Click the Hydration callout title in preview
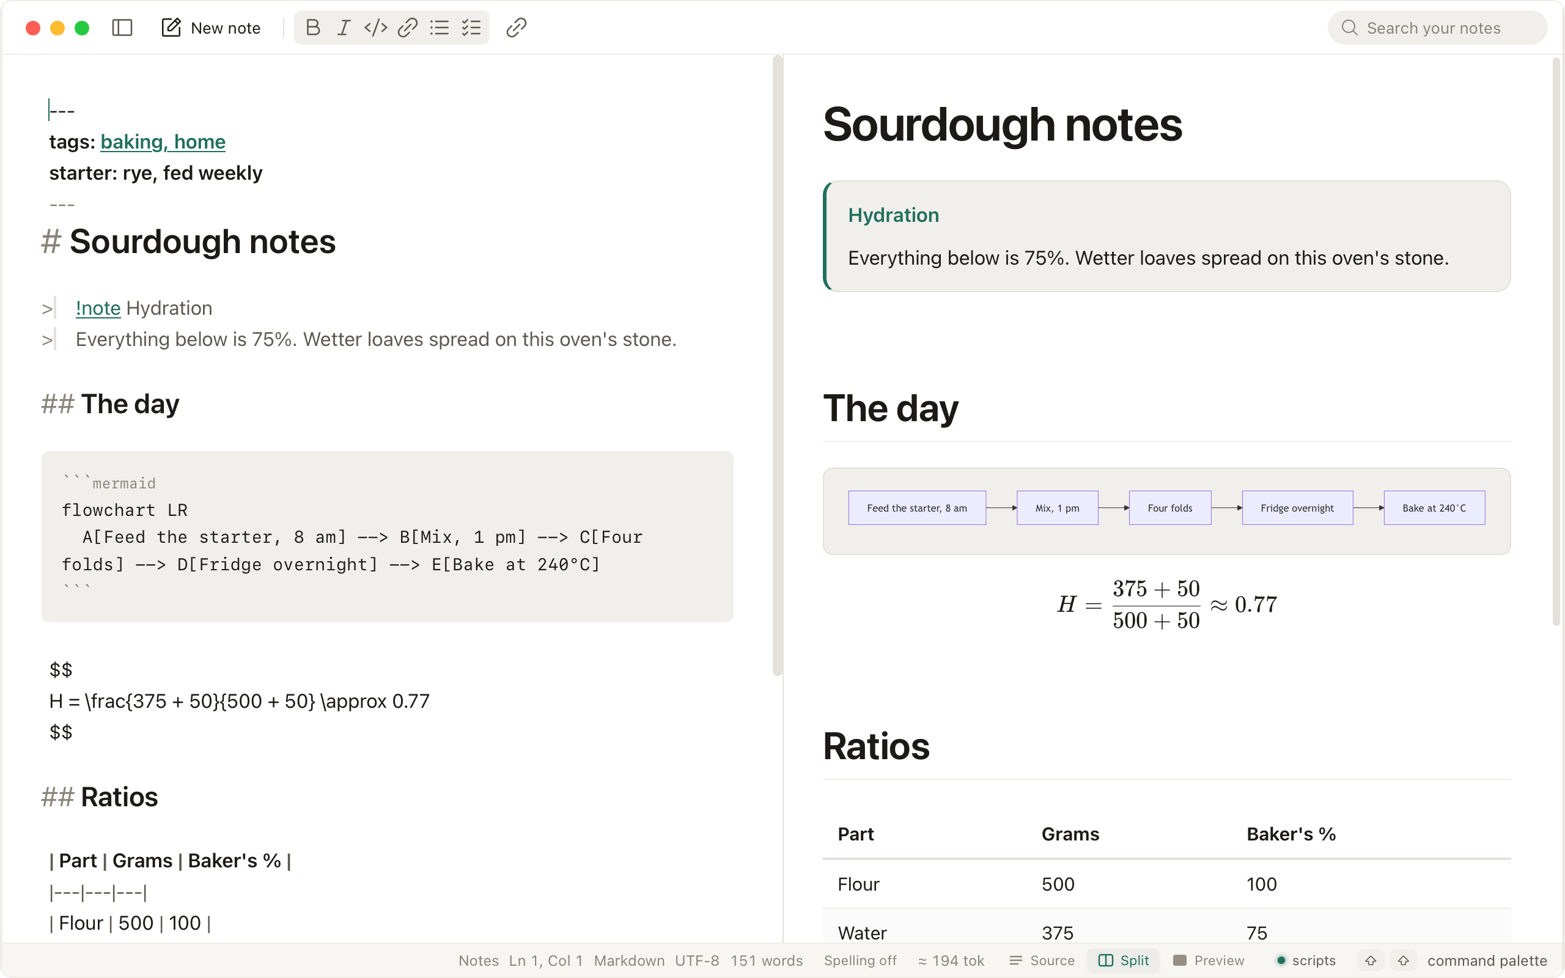 (893, 215)
